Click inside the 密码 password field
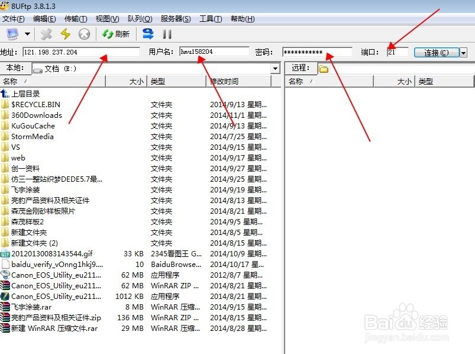The height and width of the screenshot is (354, 475). click(x=316, y=52)
